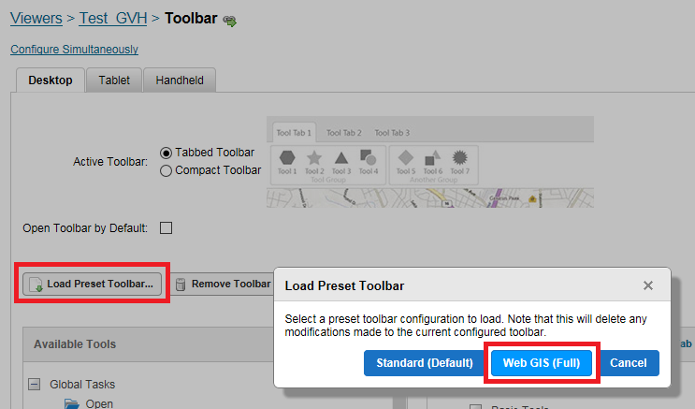Open the Desktop tab
The image size is (695, 409).
pos(51,80)
